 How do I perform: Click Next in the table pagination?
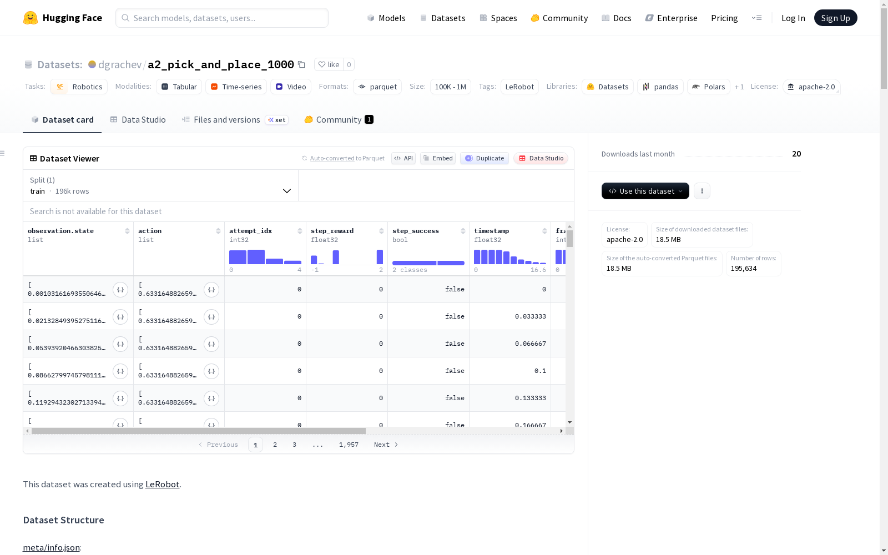click(x=386, y=445)
